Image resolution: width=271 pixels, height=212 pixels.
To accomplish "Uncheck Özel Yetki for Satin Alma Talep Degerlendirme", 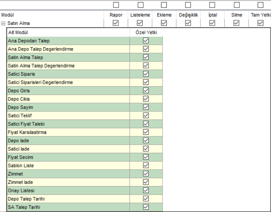I will click(146, 66).
